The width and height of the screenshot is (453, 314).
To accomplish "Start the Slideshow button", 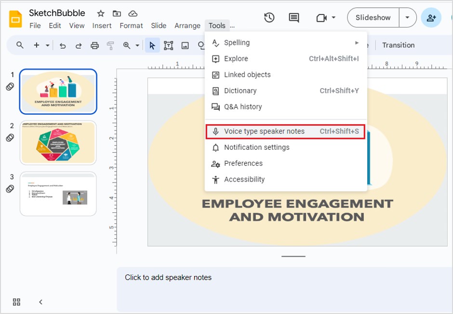I will point(373,18).
